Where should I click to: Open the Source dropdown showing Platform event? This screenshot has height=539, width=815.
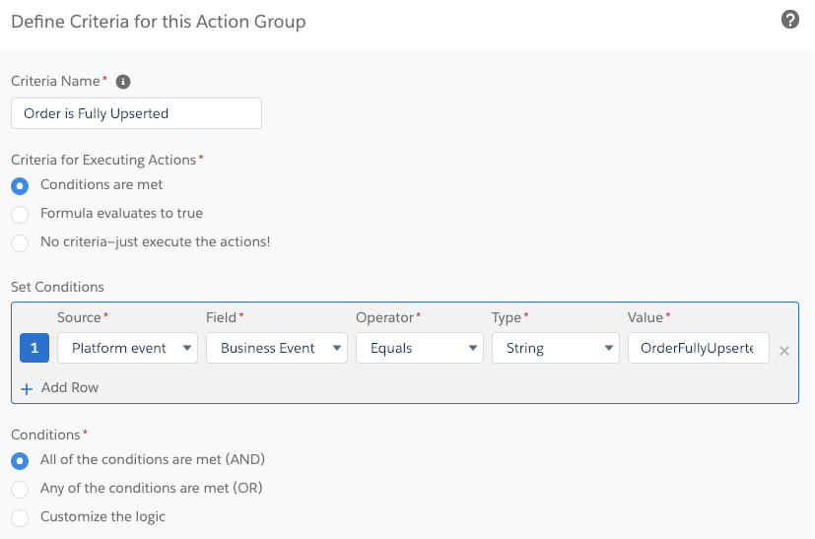(127, 348)
